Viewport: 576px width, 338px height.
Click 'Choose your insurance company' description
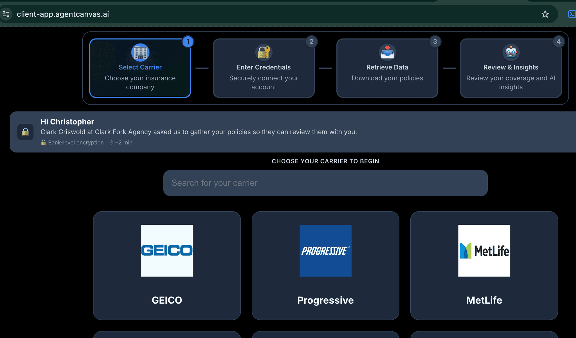(140, 82)
